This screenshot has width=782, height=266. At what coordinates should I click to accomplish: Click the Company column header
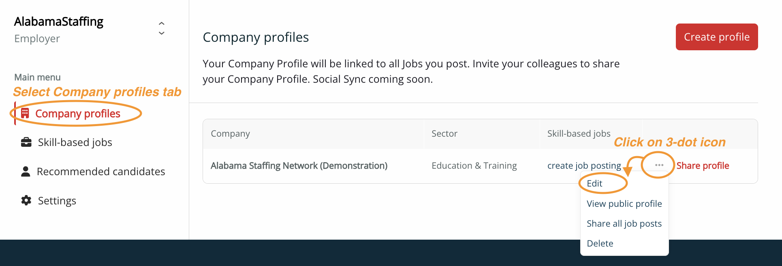coord(230,133)
